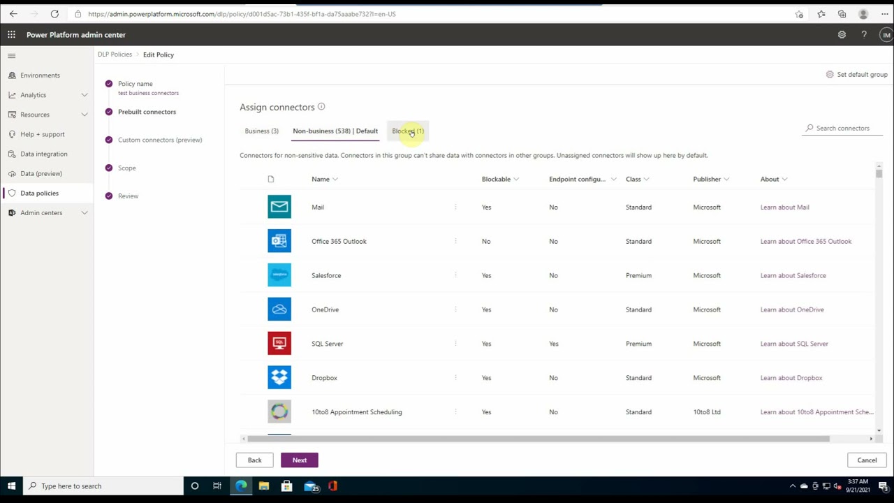894x503 pixels.
Task: Open the Windows Start menu
Action: pyautogui.click(x=11, y=486)
